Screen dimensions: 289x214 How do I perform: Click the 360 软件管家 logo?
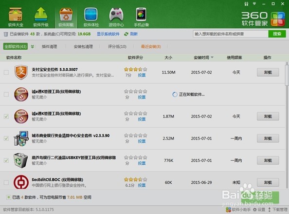point(263,19)
